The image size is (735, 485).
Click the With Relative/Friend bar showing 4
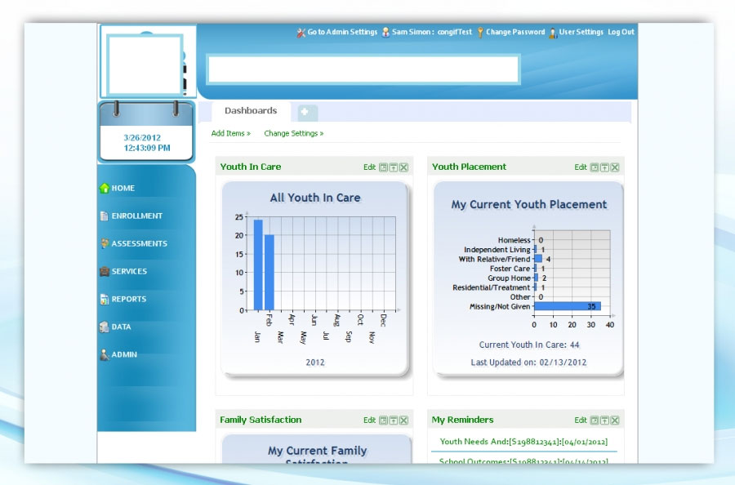(x=538, y=259)
